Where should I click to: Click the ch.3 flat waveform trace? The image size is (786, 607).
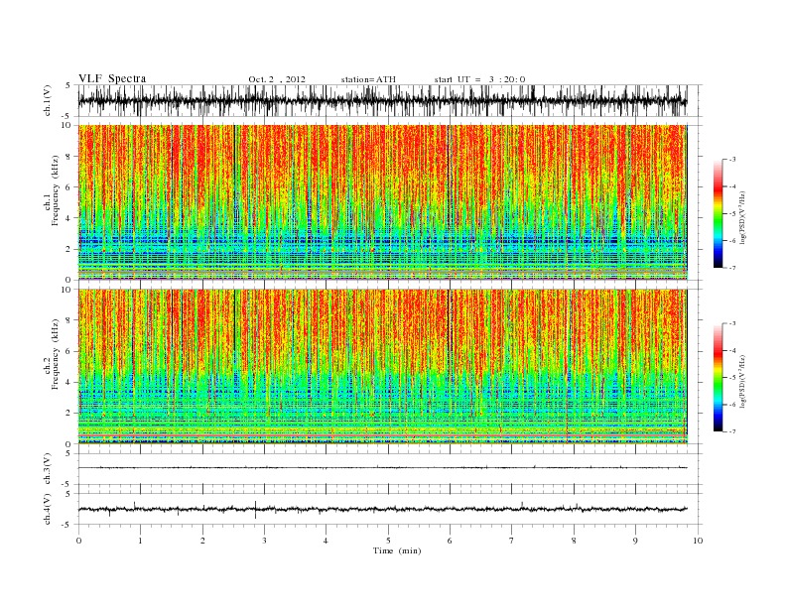tap(382, 468)
